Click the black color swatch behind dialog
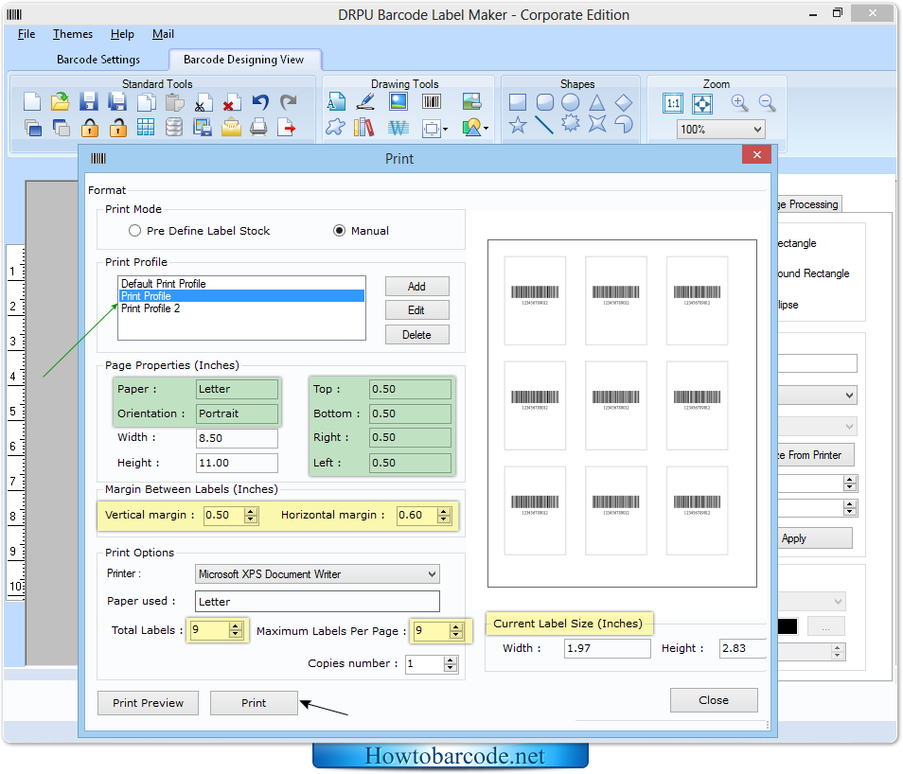This screenshot has width=903, height=774. click(x=788, y=626)
